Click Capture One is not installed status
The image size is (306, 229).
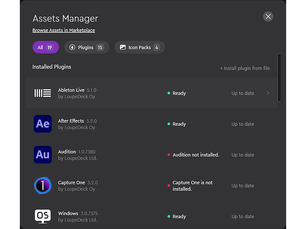click(193, 186)
